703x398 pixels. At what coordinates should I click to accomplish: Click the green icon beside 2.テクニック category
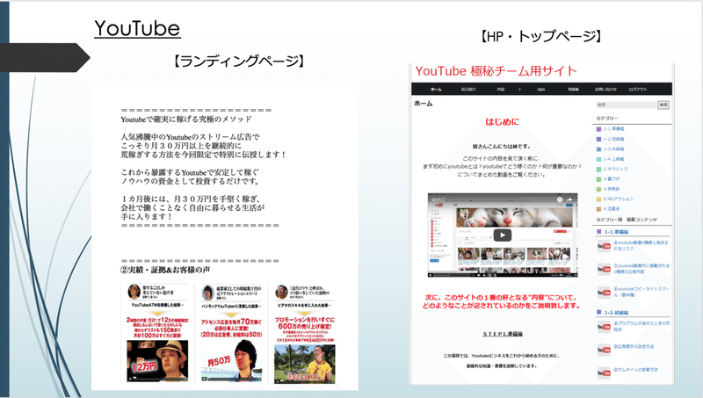point(598,170)
